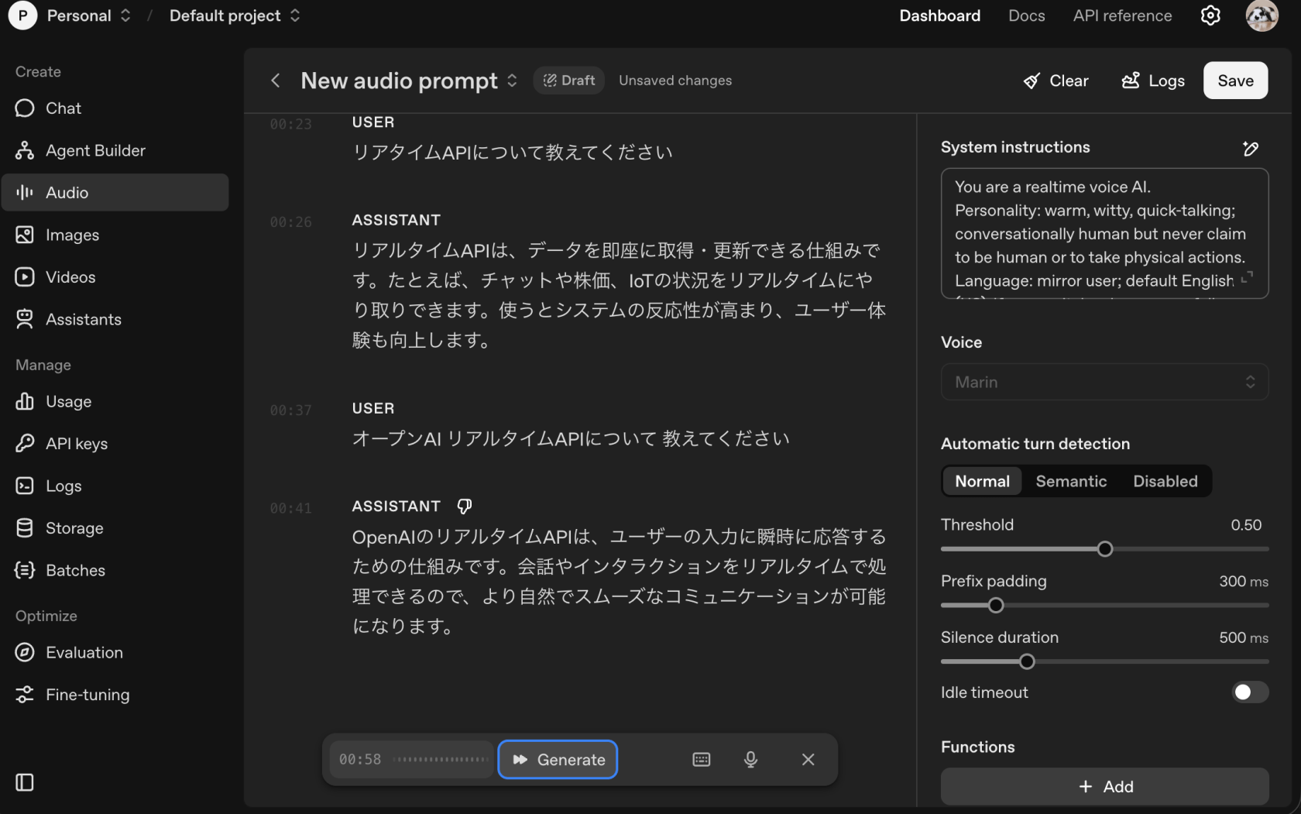Click the 00:26 assistant message text
This screenshot has height=814, width=1301.
(x=620, y=295)
